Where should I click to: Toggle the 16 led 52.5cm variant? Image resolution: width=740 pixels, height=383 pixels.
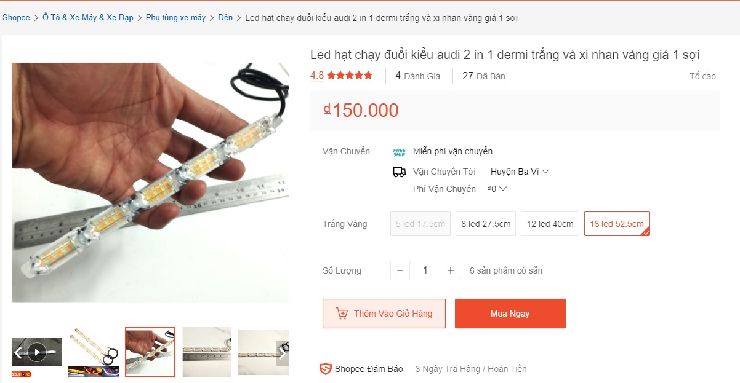point(616,224)
